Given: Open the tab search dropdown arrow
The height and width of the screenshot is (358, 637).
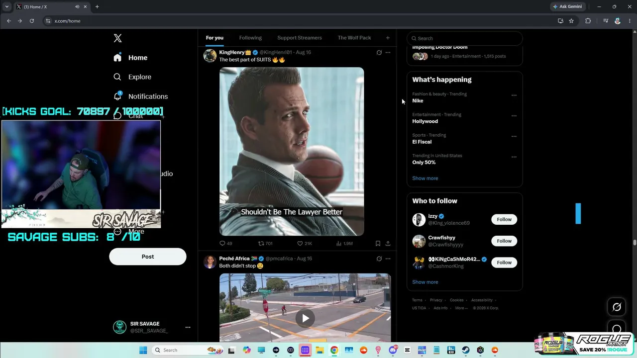Looking at the screenshot, I should (x=6, y=7).
